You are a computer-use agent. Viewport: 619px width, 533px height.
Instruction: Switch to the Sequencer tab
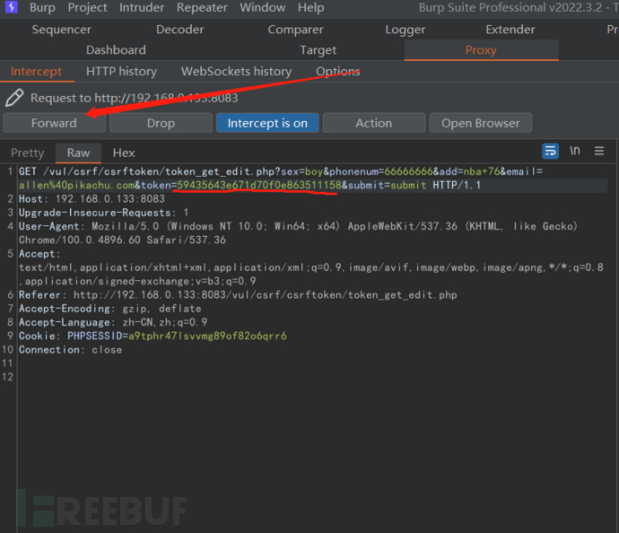61,30
